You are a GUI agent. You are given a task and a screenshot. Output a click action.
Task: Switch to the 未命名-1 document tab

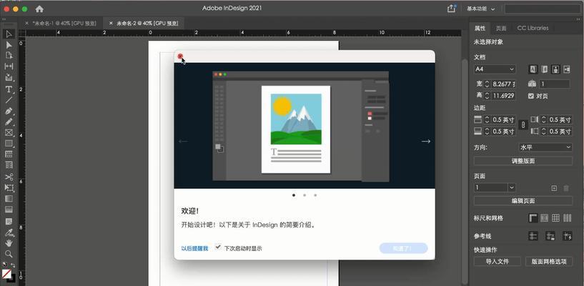[x=65, y=24]
